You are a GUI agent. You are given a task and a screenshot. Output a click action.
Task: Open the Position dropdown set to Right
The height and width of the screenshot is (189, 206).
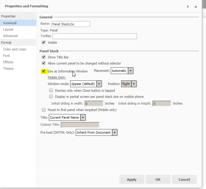click(129, 84)
